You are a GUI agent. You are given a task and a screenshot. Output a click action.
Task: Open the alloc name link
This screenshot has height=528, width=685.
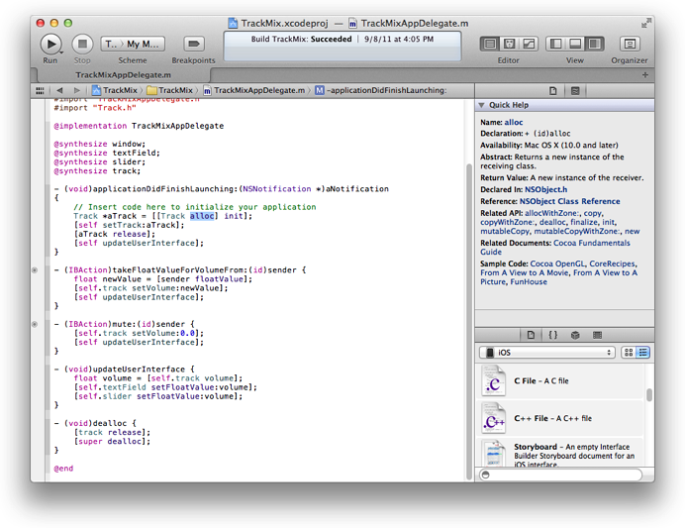point(514,123)
